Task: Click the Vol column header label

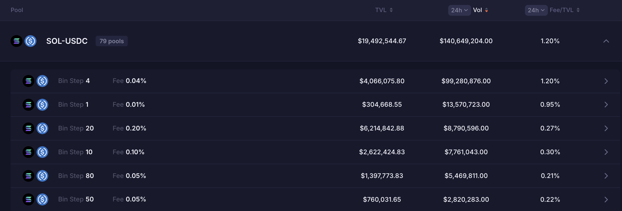Action: (477, 10)
